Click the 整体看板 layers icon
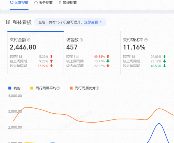This screenshot has height=143, width=174. pos(8,22)
